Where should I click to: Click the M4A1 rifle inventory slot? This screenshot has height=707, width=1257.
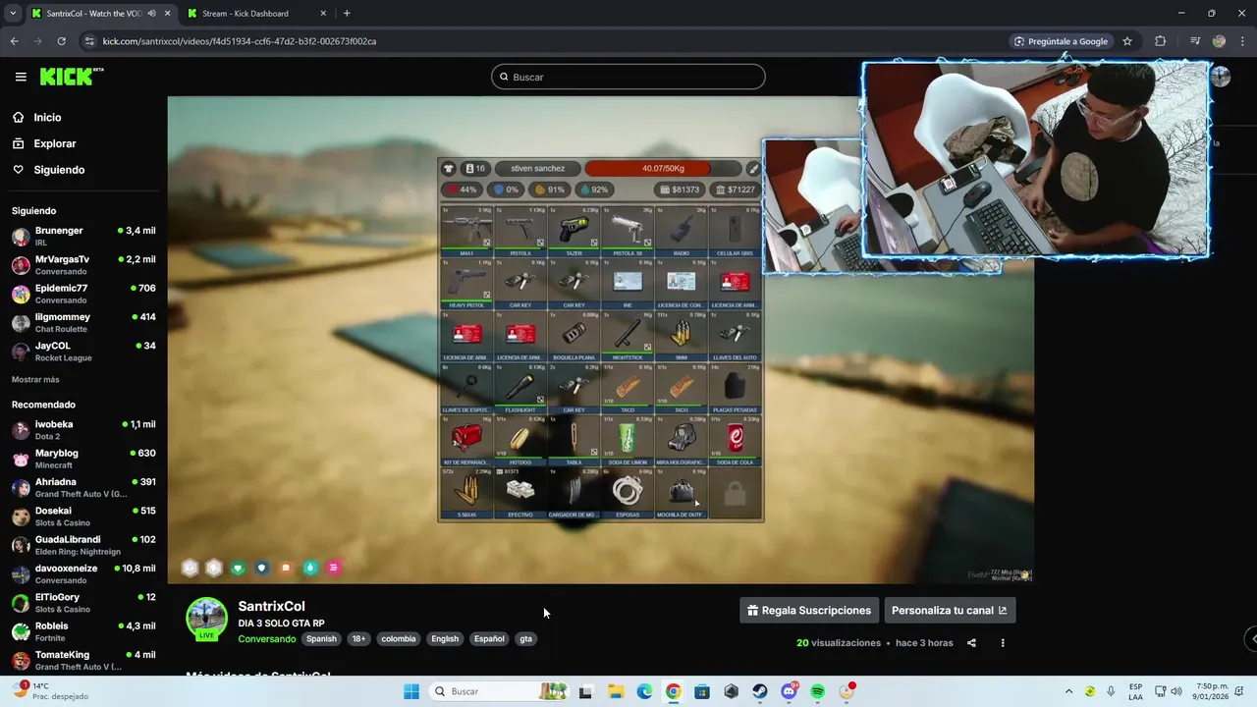point(466,232)
